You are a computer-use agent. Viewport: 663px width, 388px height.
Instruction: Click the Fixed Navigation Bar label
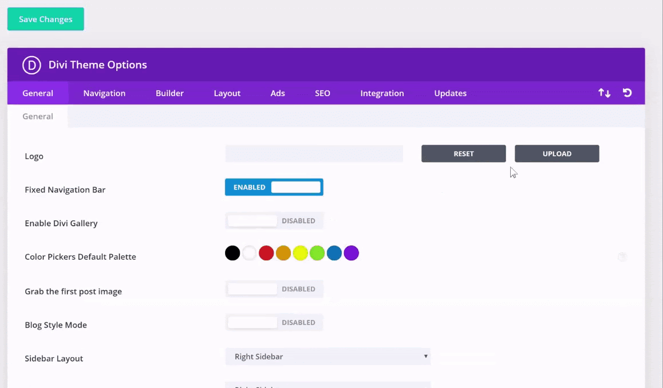coord(65,190)
